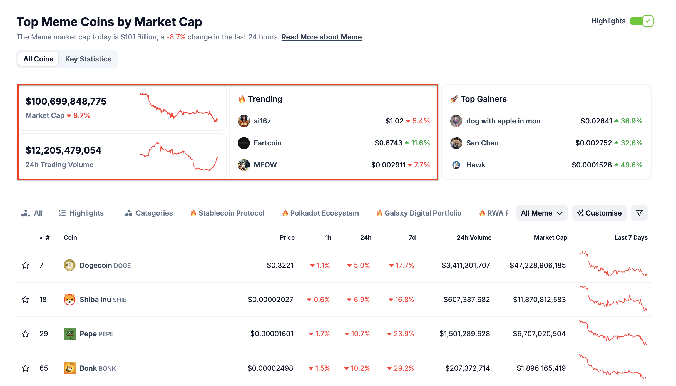
Task: Add Pepe to favorites with star
Action: coord(25,334)
